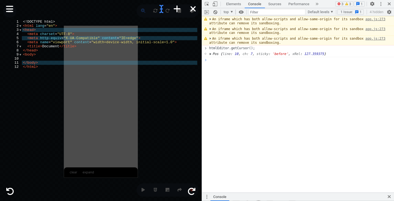The image size is (394, 201).
Task: Open the app.js:273 source link
Action: [375, 19]
